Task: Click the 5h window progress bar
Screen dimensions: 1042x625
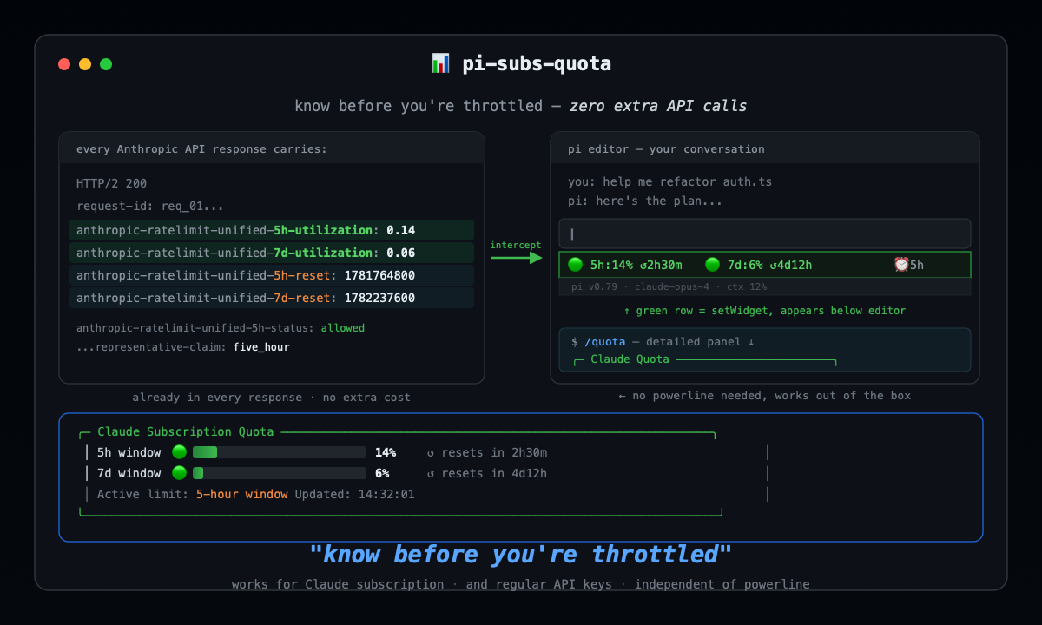Action: (279, 452)
